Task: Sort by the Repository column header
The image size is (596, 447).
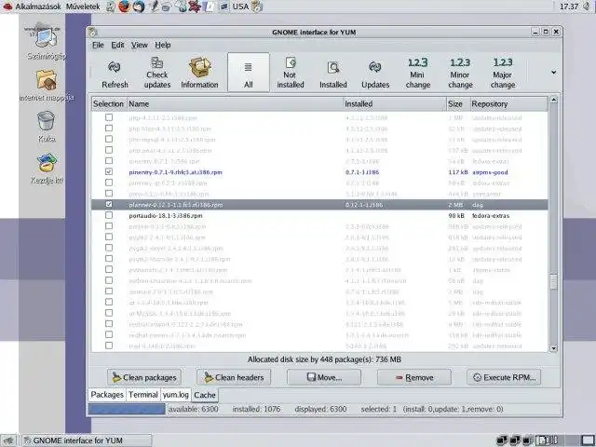Action: click(509, 103)
